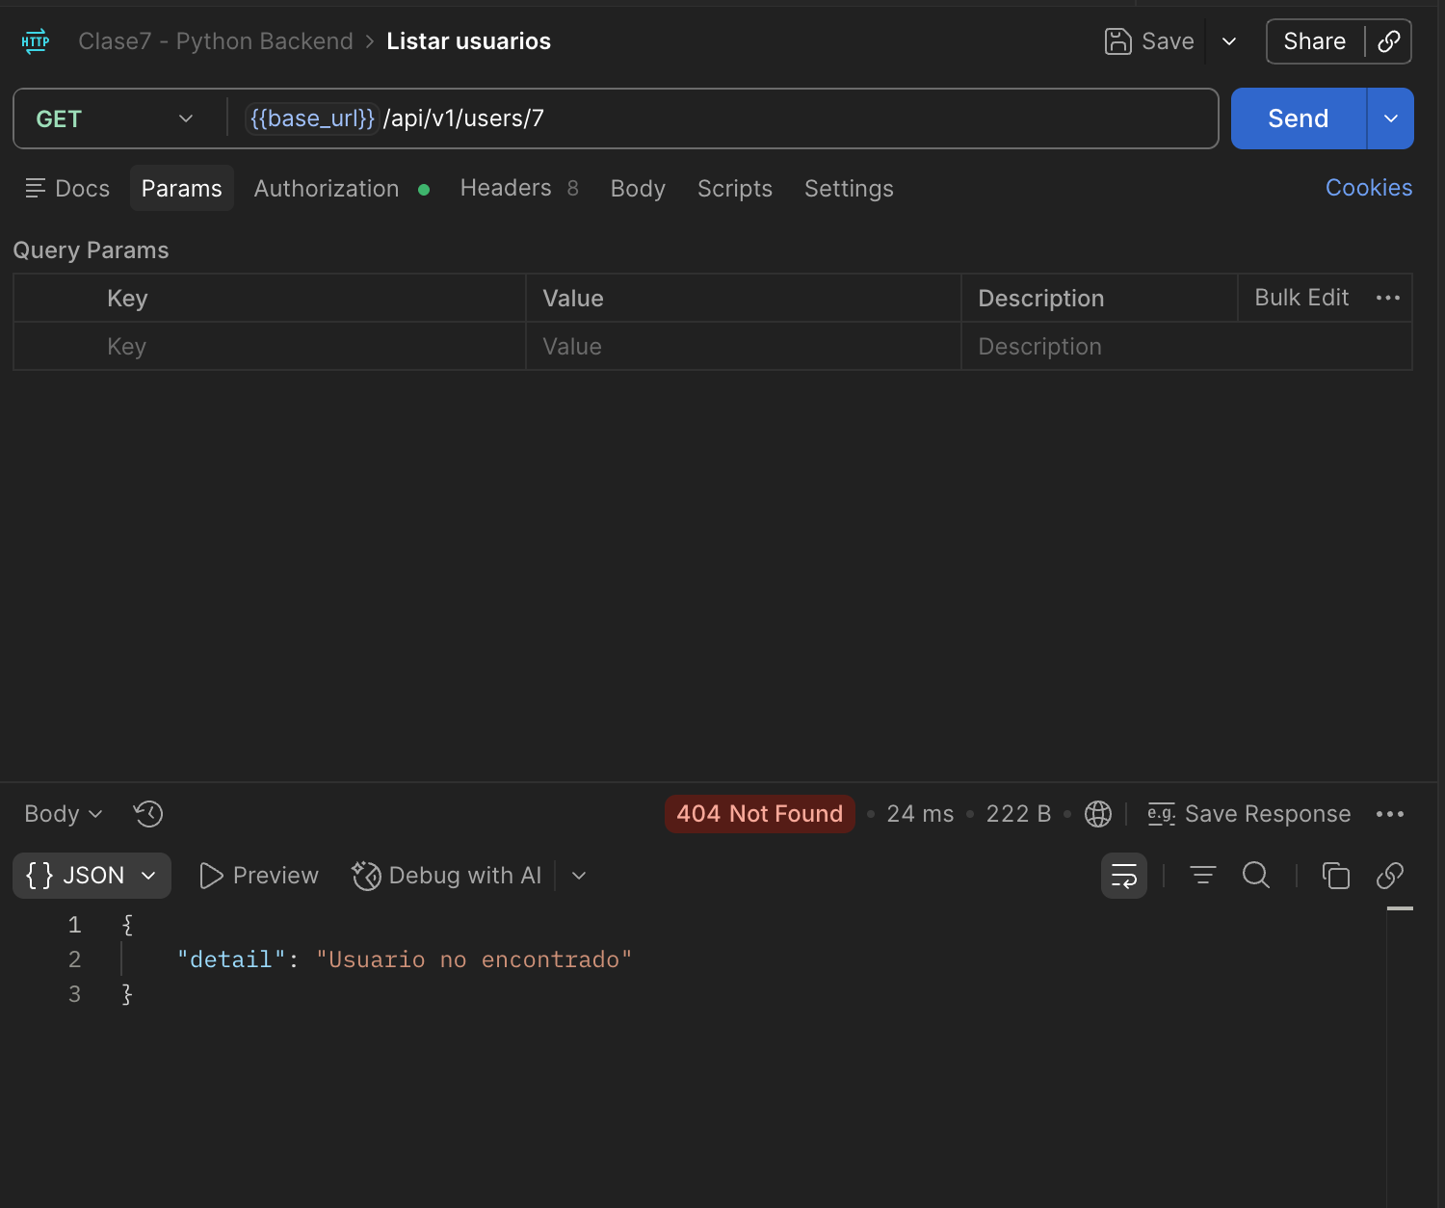The height and width of the screenshot is (1208, 1445).
Task: Click the empty Value parameter cell
Action: click(744, 347)
